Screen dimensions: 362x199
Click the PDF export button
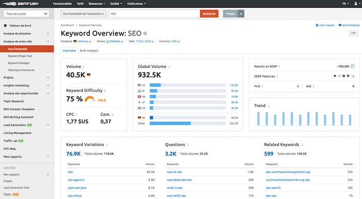pos(353,33)
